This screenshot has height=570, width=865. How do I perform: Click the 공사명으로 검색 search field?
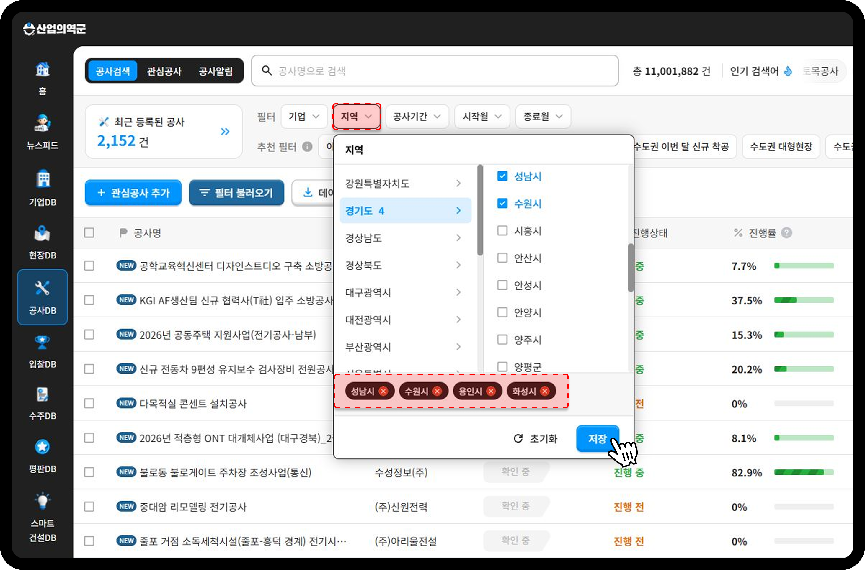(435, 71)
